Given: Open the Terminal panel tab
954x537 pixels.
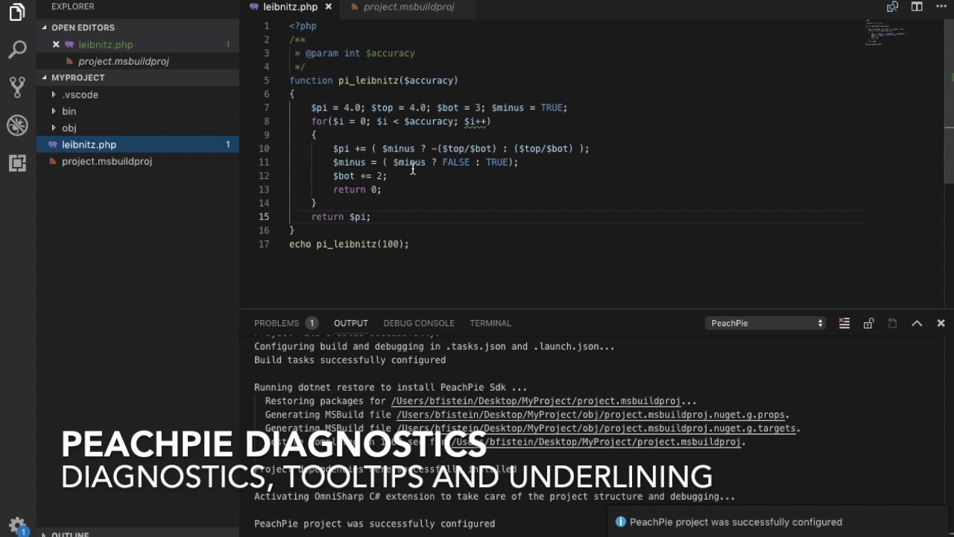Looking at the screenshot, I should [x=490, y=323].
